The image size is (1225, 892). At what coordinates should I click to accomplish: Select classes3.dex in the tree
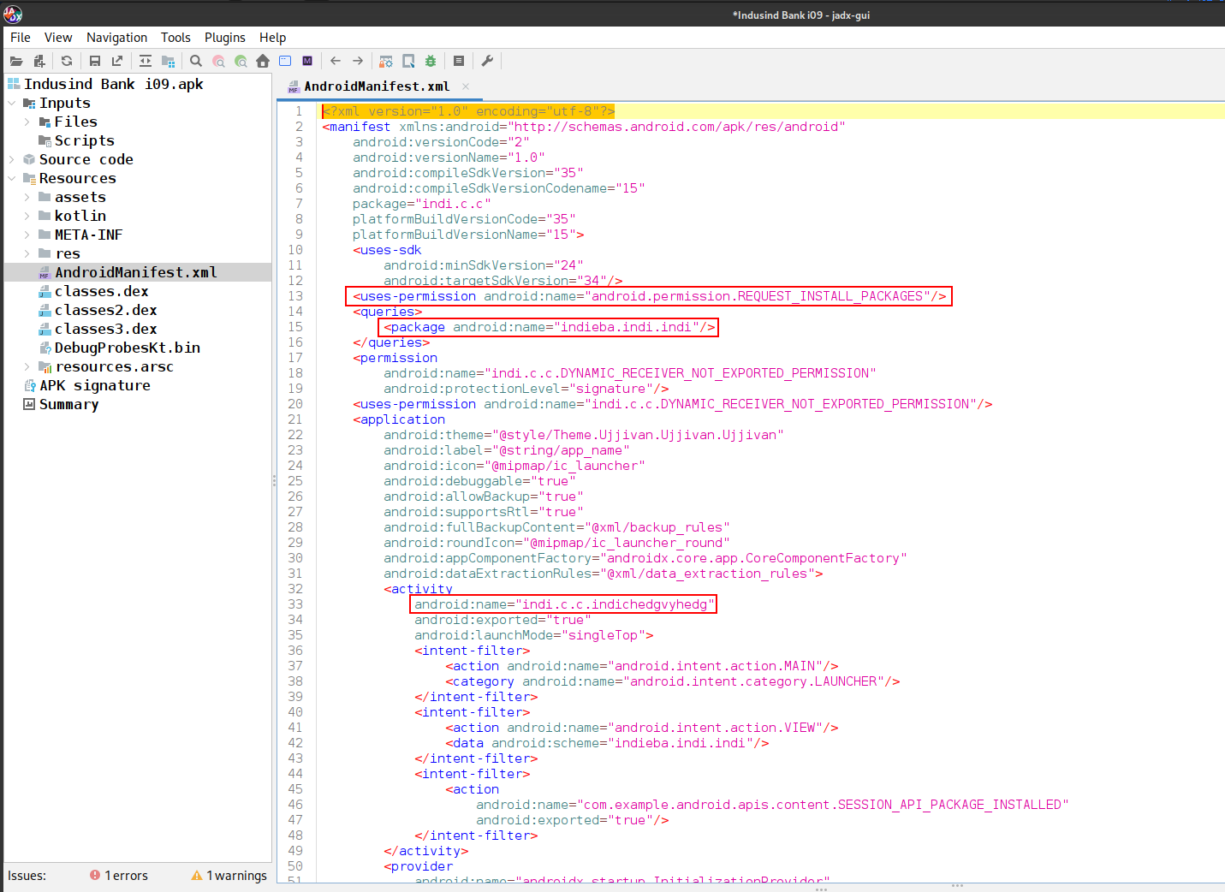(x=105, y=329)
